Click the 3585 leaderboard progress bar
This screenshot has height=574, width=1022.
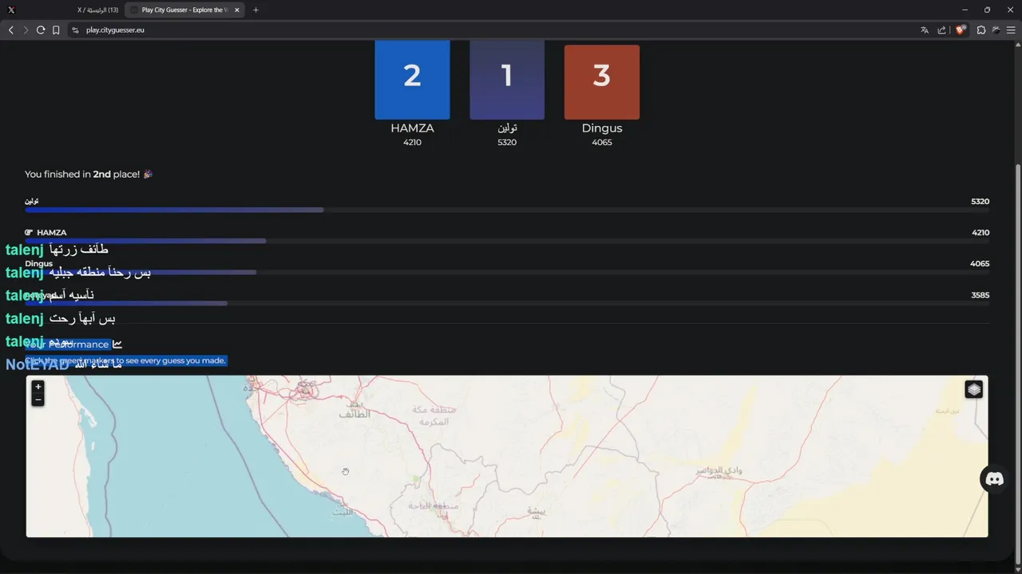coord(507,303)
